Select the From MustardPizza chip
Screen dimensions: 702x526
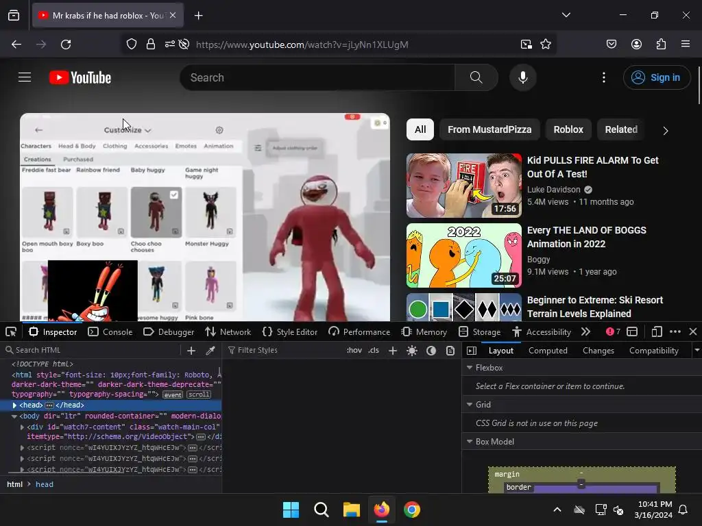tap(489, 129)
